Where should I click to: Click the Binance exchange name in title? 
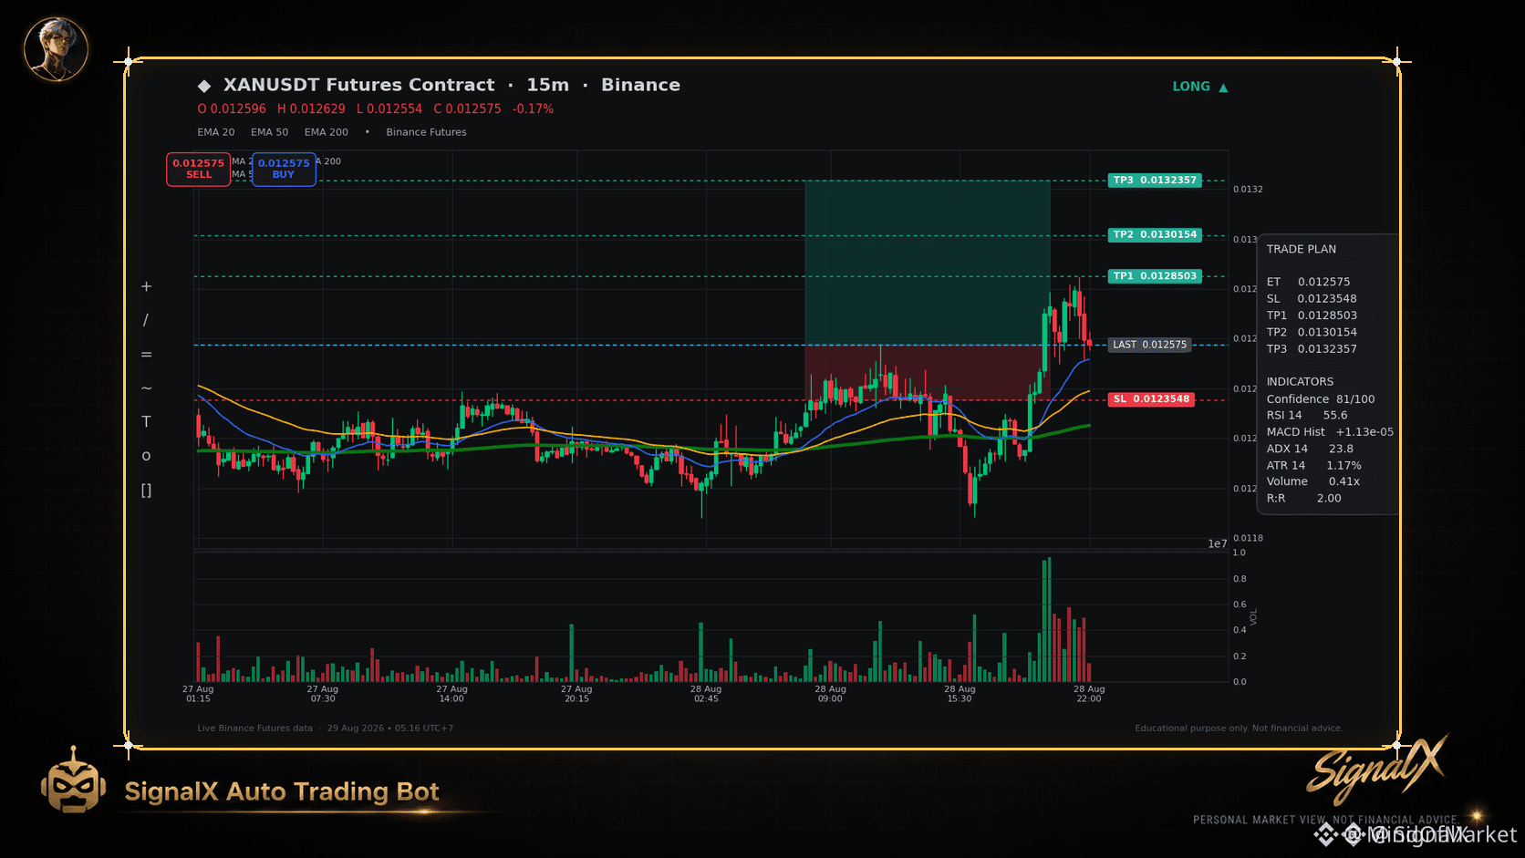coord(640,85)
